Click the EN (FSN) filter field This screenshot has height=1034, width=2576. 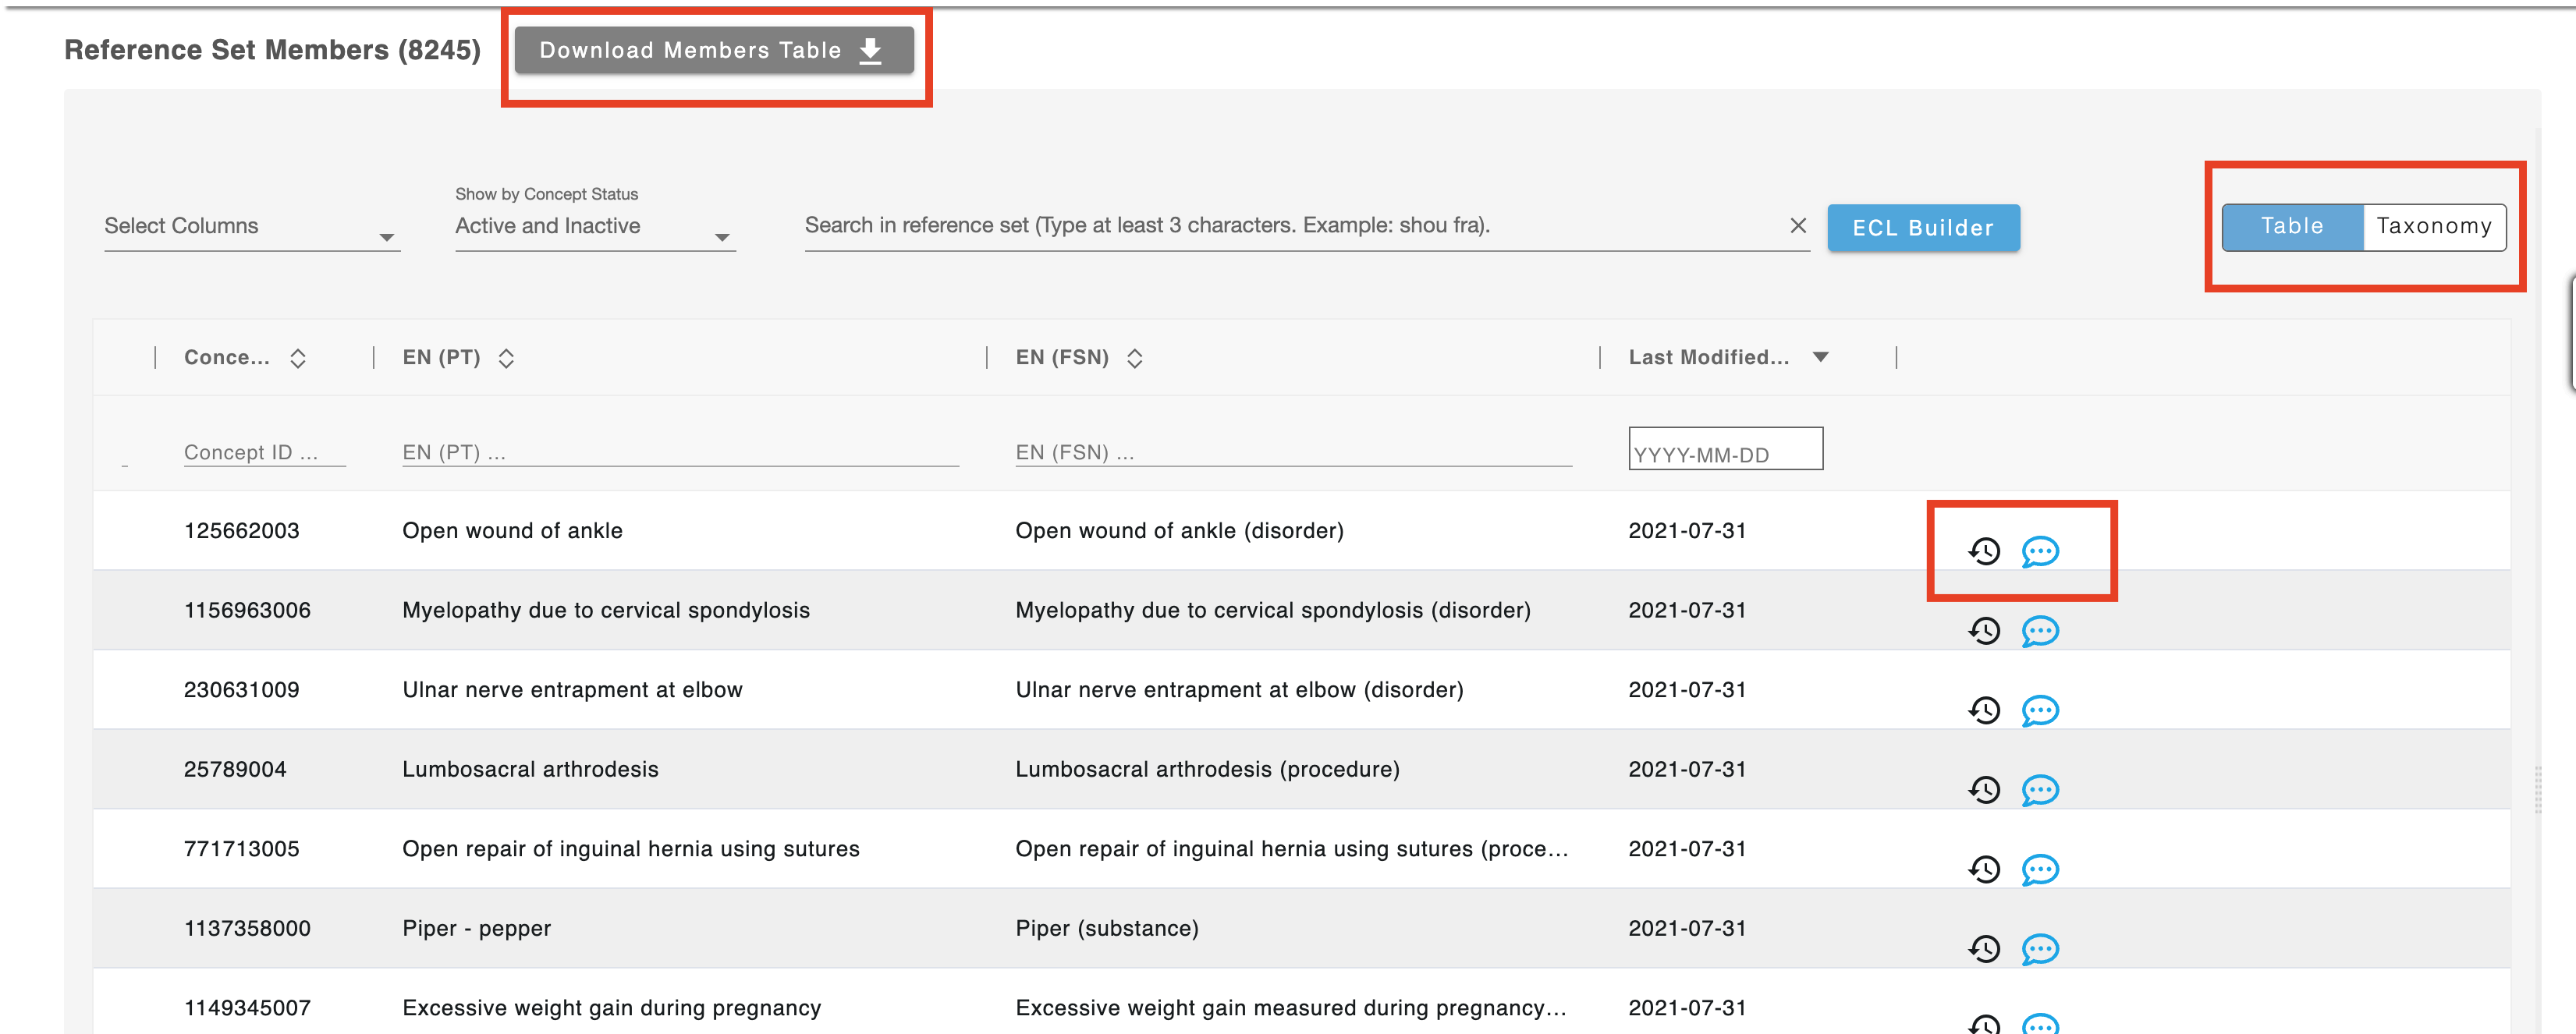[x=1293, y=452]
